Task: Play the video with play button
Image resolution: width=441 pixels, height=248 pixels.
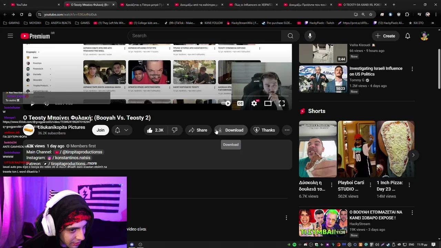Action: point(32,103)
